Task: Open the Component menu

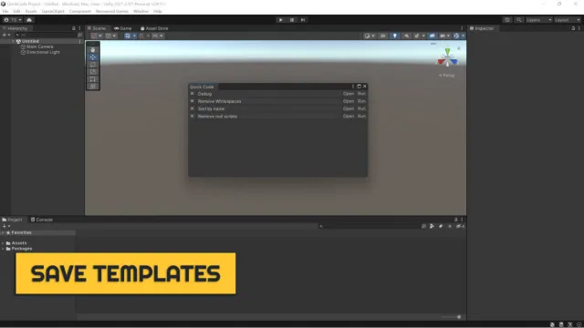Action: point(80,12)
